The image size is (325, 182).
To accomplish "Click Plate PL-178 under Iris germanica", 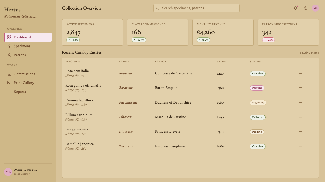I will coord(76,134).
